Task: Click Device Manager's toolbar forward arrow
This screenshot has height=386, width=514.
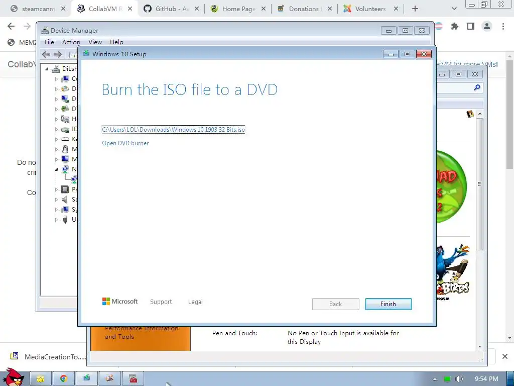Action: [57, 54]
